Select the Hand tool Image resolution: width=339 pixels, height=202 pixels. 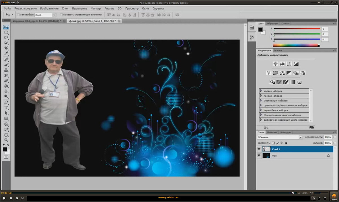tap(6, 135)
